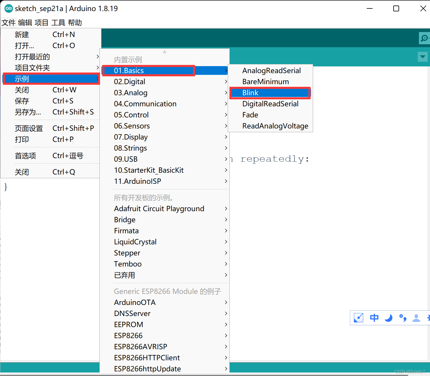Choose 另存为... menu entry

[x=51, y=112]
